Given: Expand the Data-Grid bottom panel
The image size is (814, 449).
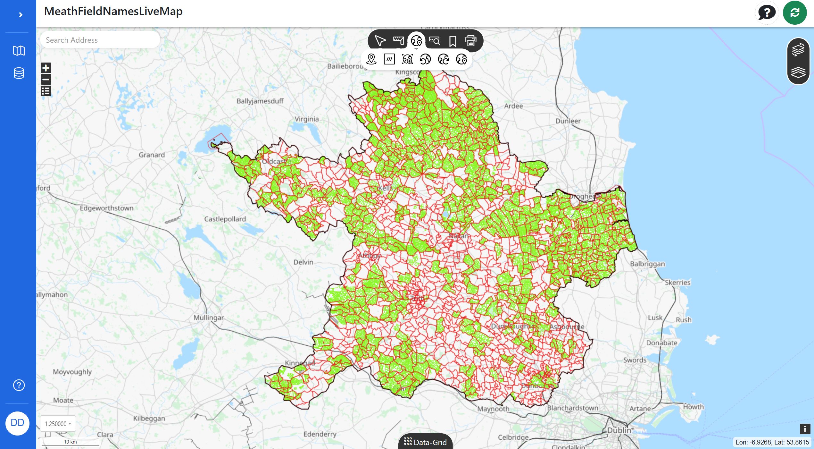Looking at the screenshot, I should click(425, 442).
